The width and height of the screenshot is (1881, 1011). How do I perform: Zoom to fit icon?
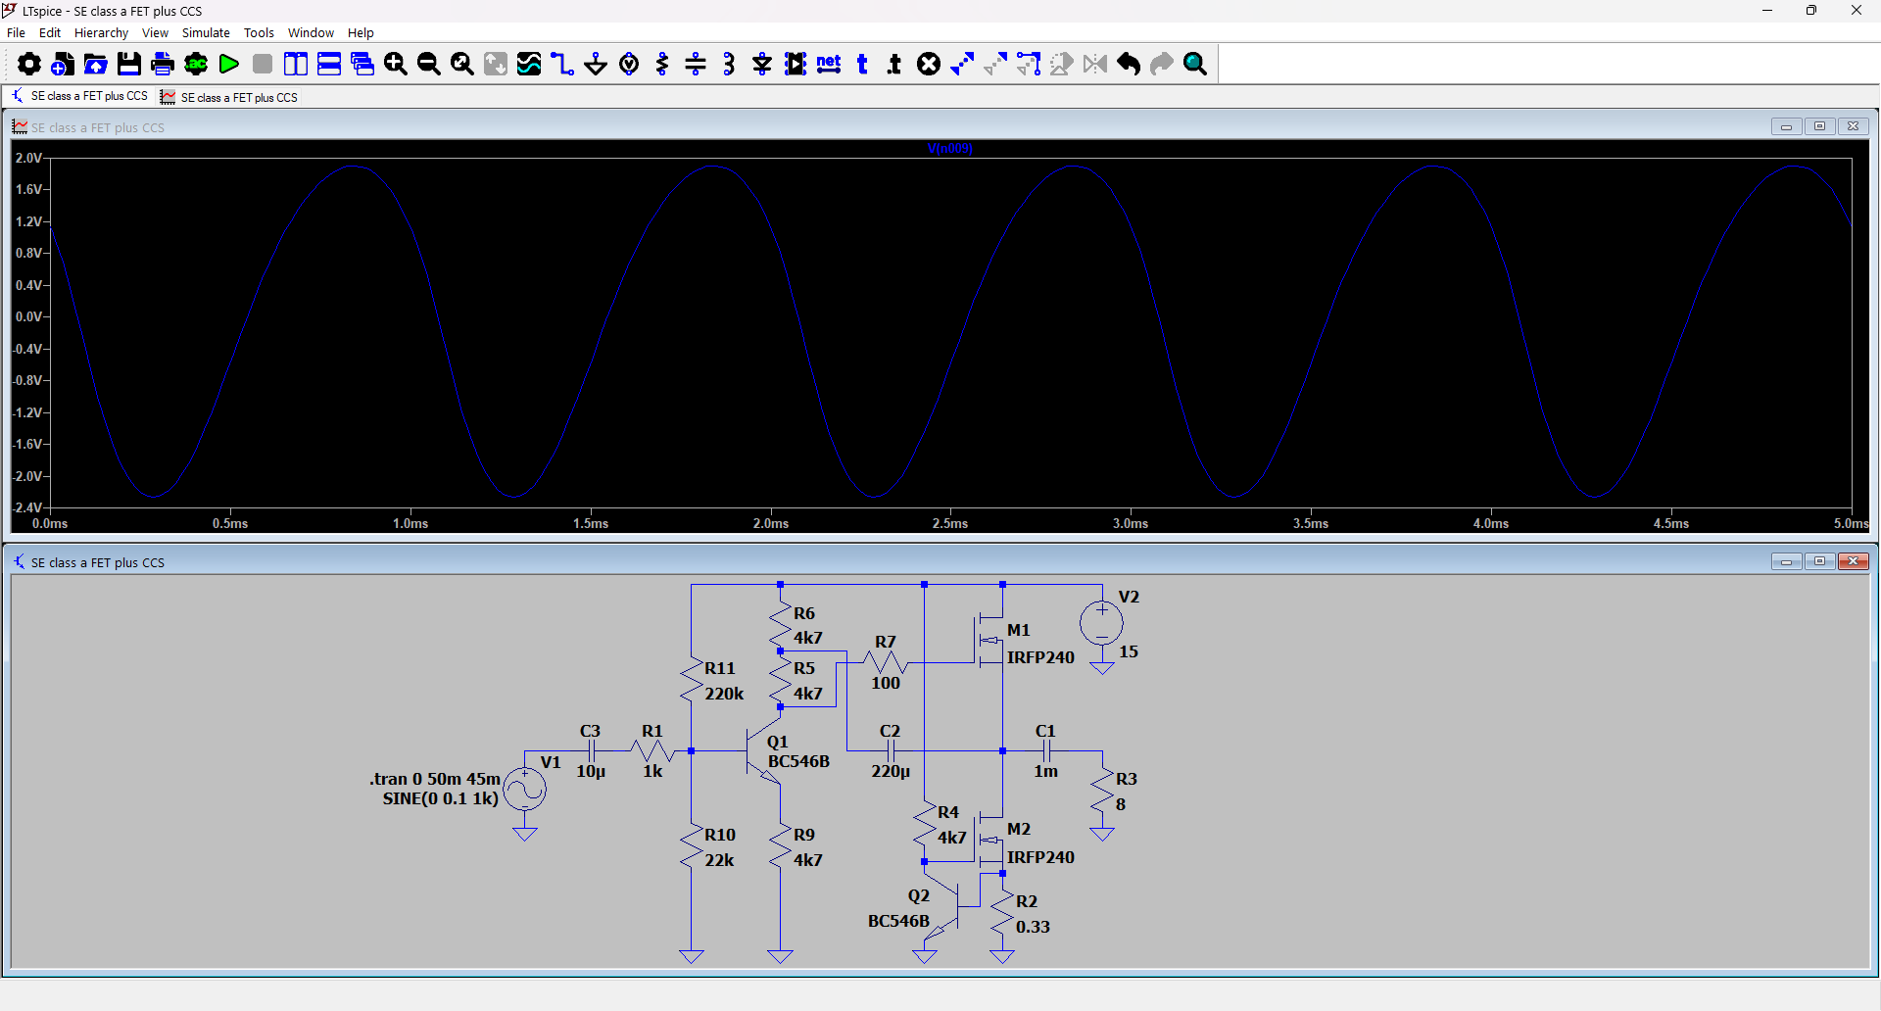462,65
